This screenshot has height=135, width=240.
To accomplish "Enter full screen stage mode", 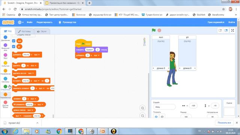I will pos(232,30).
